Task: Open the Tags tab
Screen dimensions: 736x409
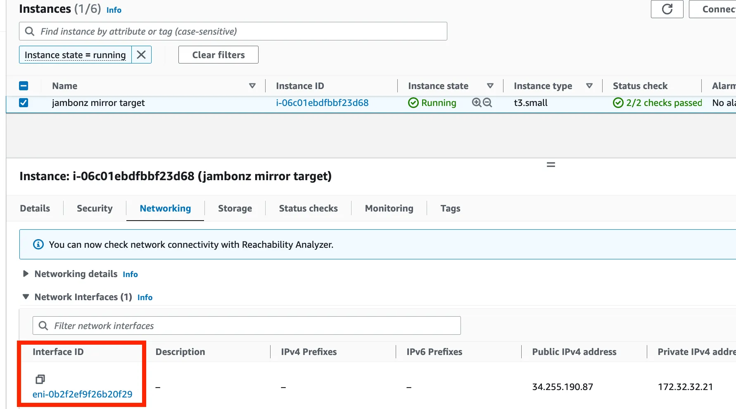Action: click(450, 208)
